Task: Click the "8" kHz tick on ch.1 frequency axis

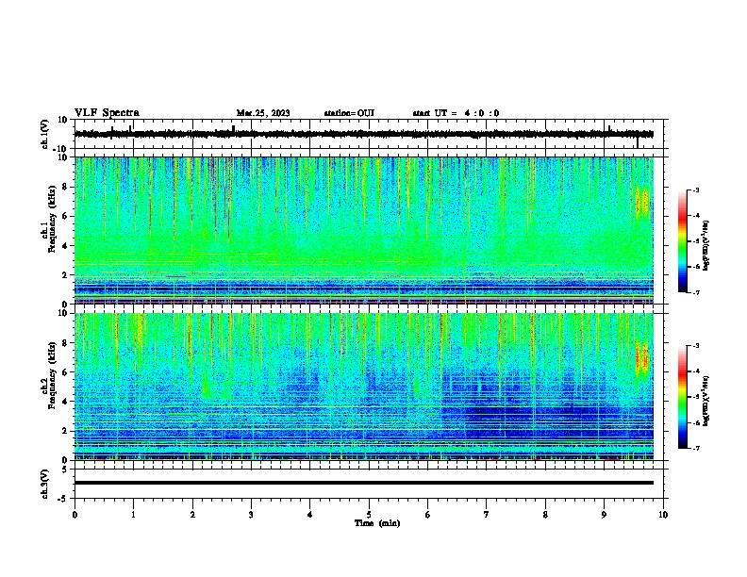Action: click(x=66, y=187)
